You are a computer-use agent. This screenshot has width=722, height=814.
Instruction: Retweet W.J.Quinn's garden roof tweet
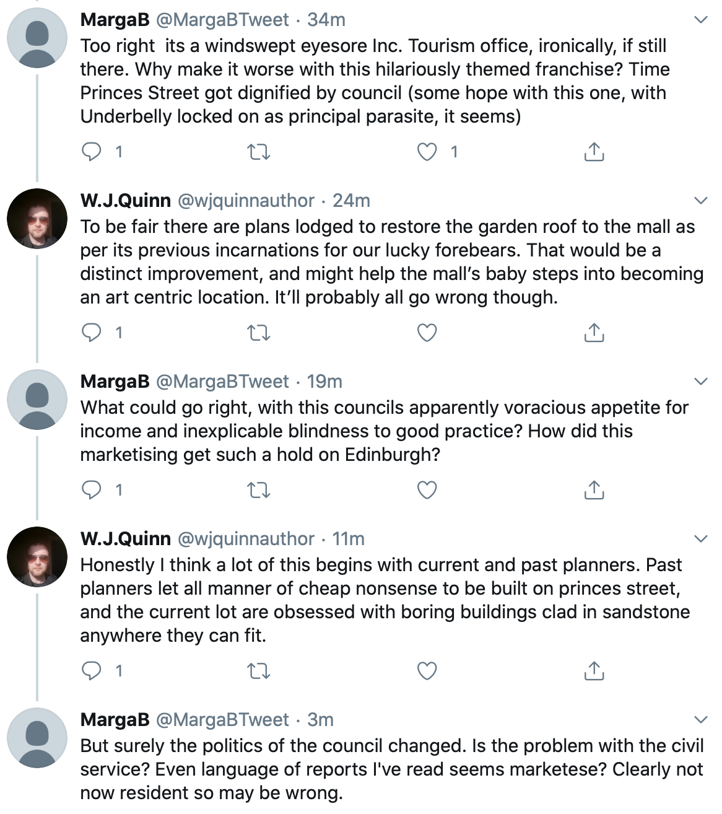click(x=259, y=333)
